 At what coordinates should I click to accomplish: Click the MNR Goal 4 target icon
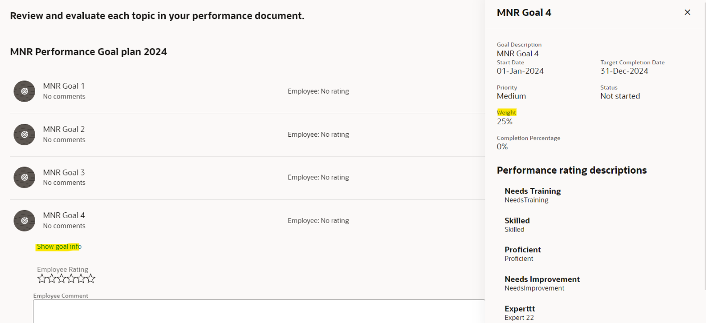(x=24, y=221)
